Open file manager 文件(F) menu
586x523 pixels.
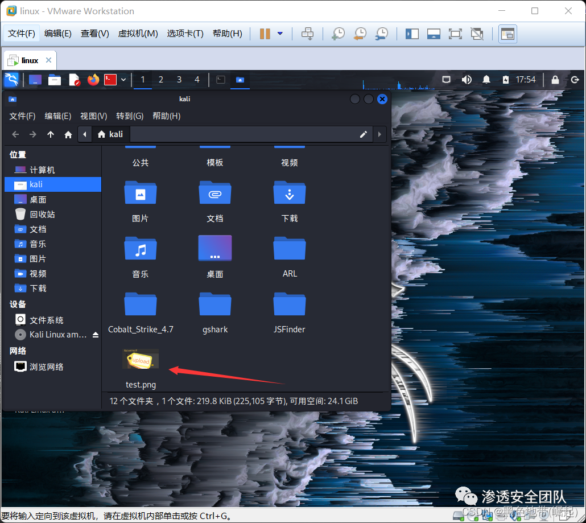pyautogui.click(x=22, y=116)
